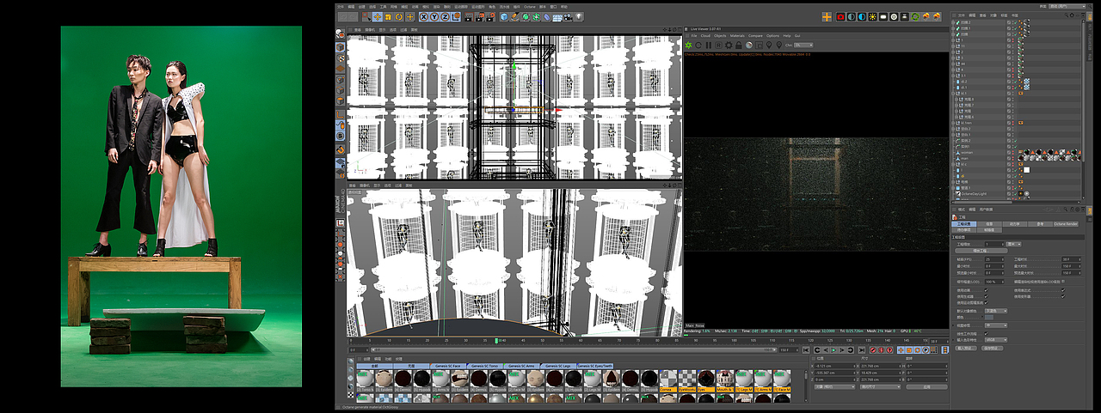Start render with Octane logo button
The width and height of the screenshot is (1101, 413).
[688, 45]
